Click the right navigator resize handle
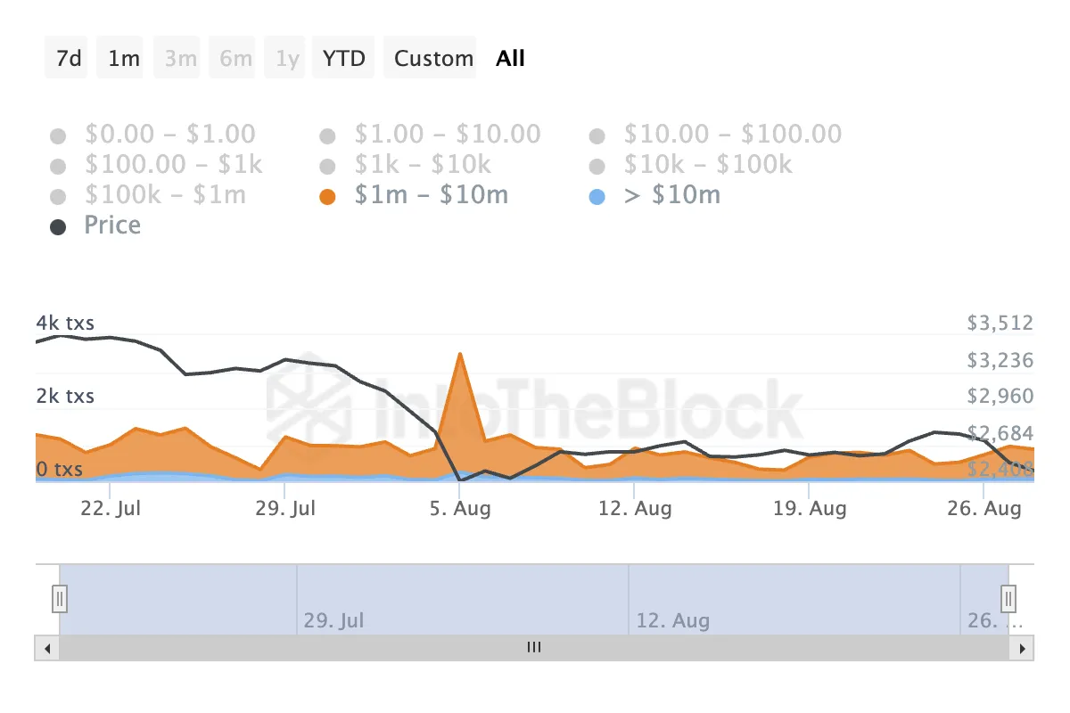The image size is (1070, 713). pos(1007,599)
